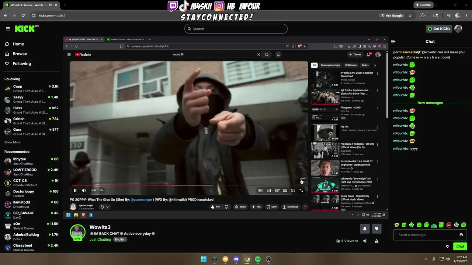Image resolution: width=472 pixels, height=265 pixels.
Task: Enable notifications for WowIts3 channel
Action: (x=365, y=229)
